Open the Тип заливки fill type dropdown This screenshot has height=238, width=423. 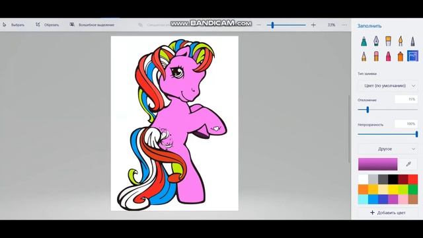point(388,85)
